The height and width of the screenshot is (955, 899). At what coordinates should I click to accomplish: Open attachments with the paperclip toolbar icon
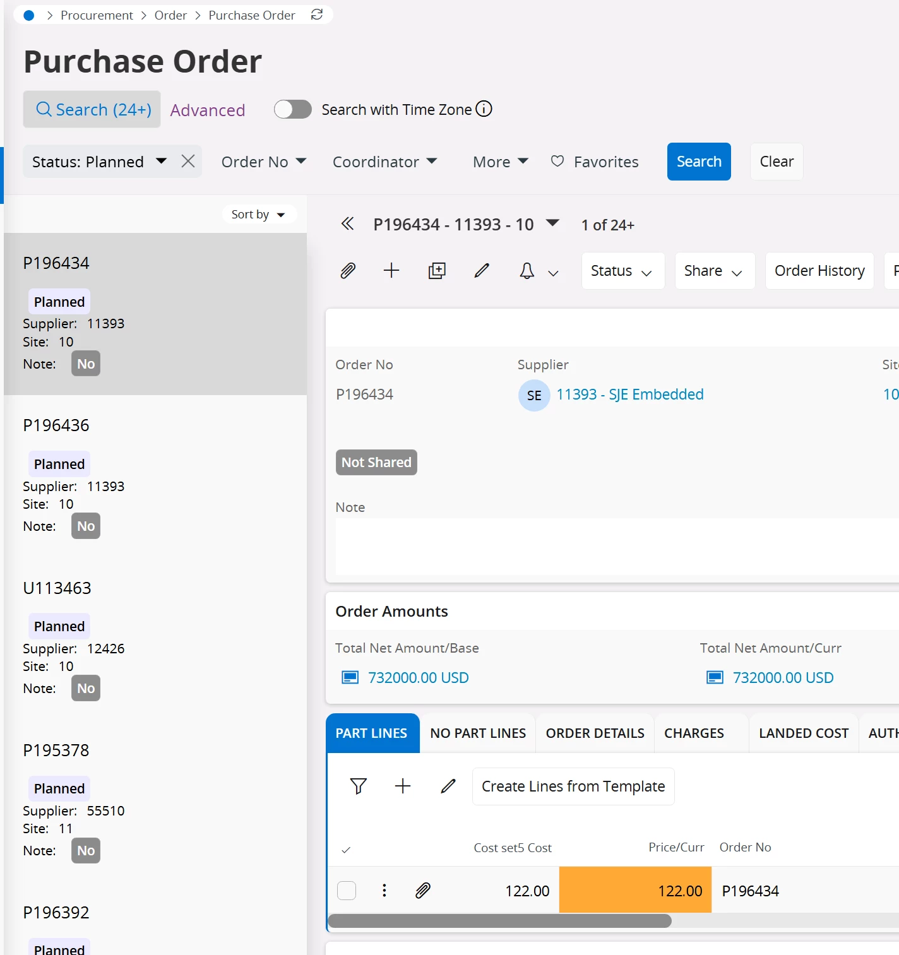click(x=348, y=271)
